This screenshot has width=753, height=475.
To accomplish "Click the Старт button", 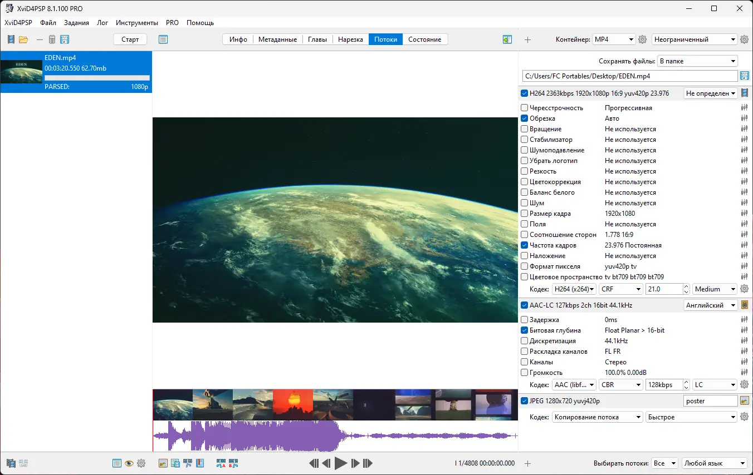I will 130,39.
